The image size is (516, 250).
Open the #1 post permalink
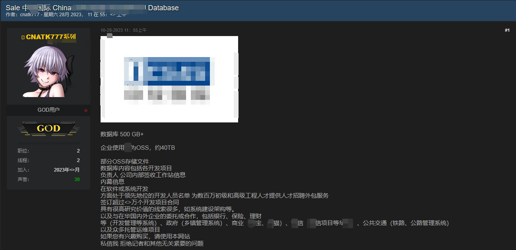click(x=507, y=30)
